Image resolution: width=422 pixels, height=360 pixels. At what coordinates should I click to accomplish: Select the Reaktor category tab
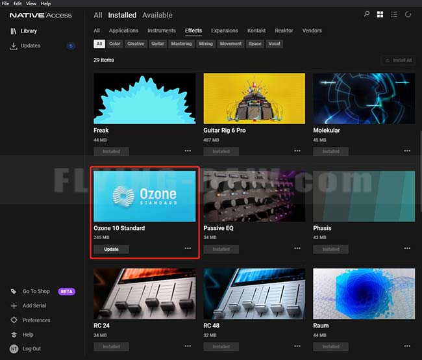pos(284,31)
